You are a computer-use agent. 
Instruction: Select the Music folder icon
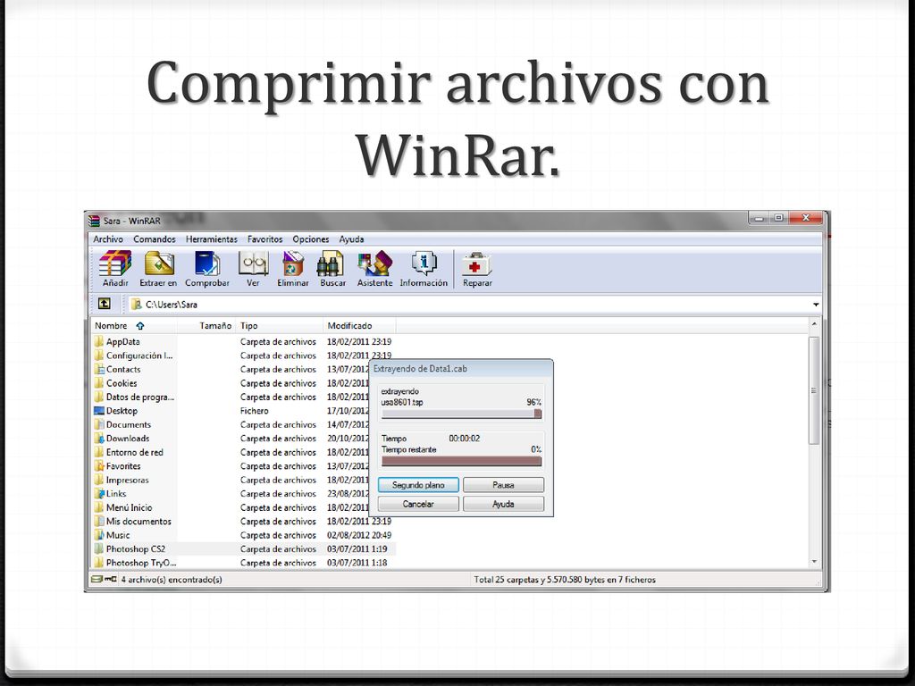pos(98,535)
